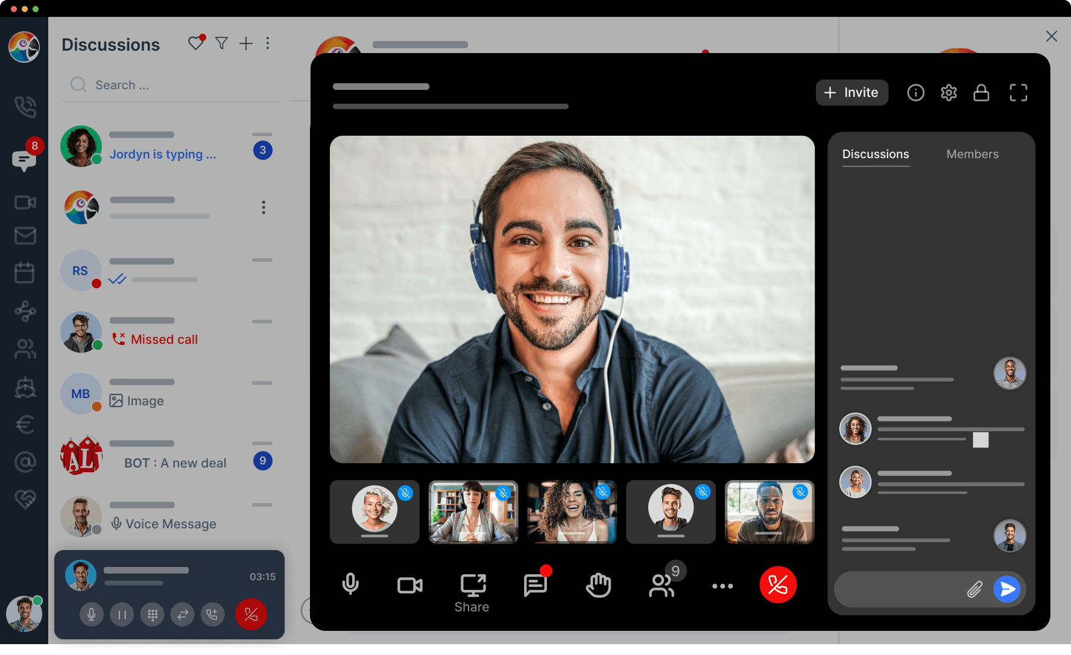Click the Invite button
Screen dimensions: 1071x655
851,93
